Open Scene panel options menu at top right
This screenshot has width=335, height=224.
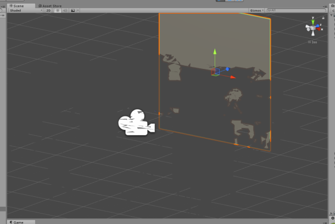click(325, 7)
